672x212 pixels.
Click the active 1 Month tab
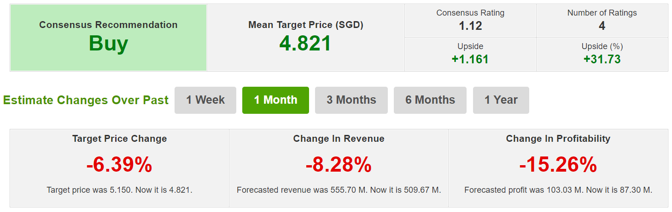pyautogui.click(x=275, y=100)
